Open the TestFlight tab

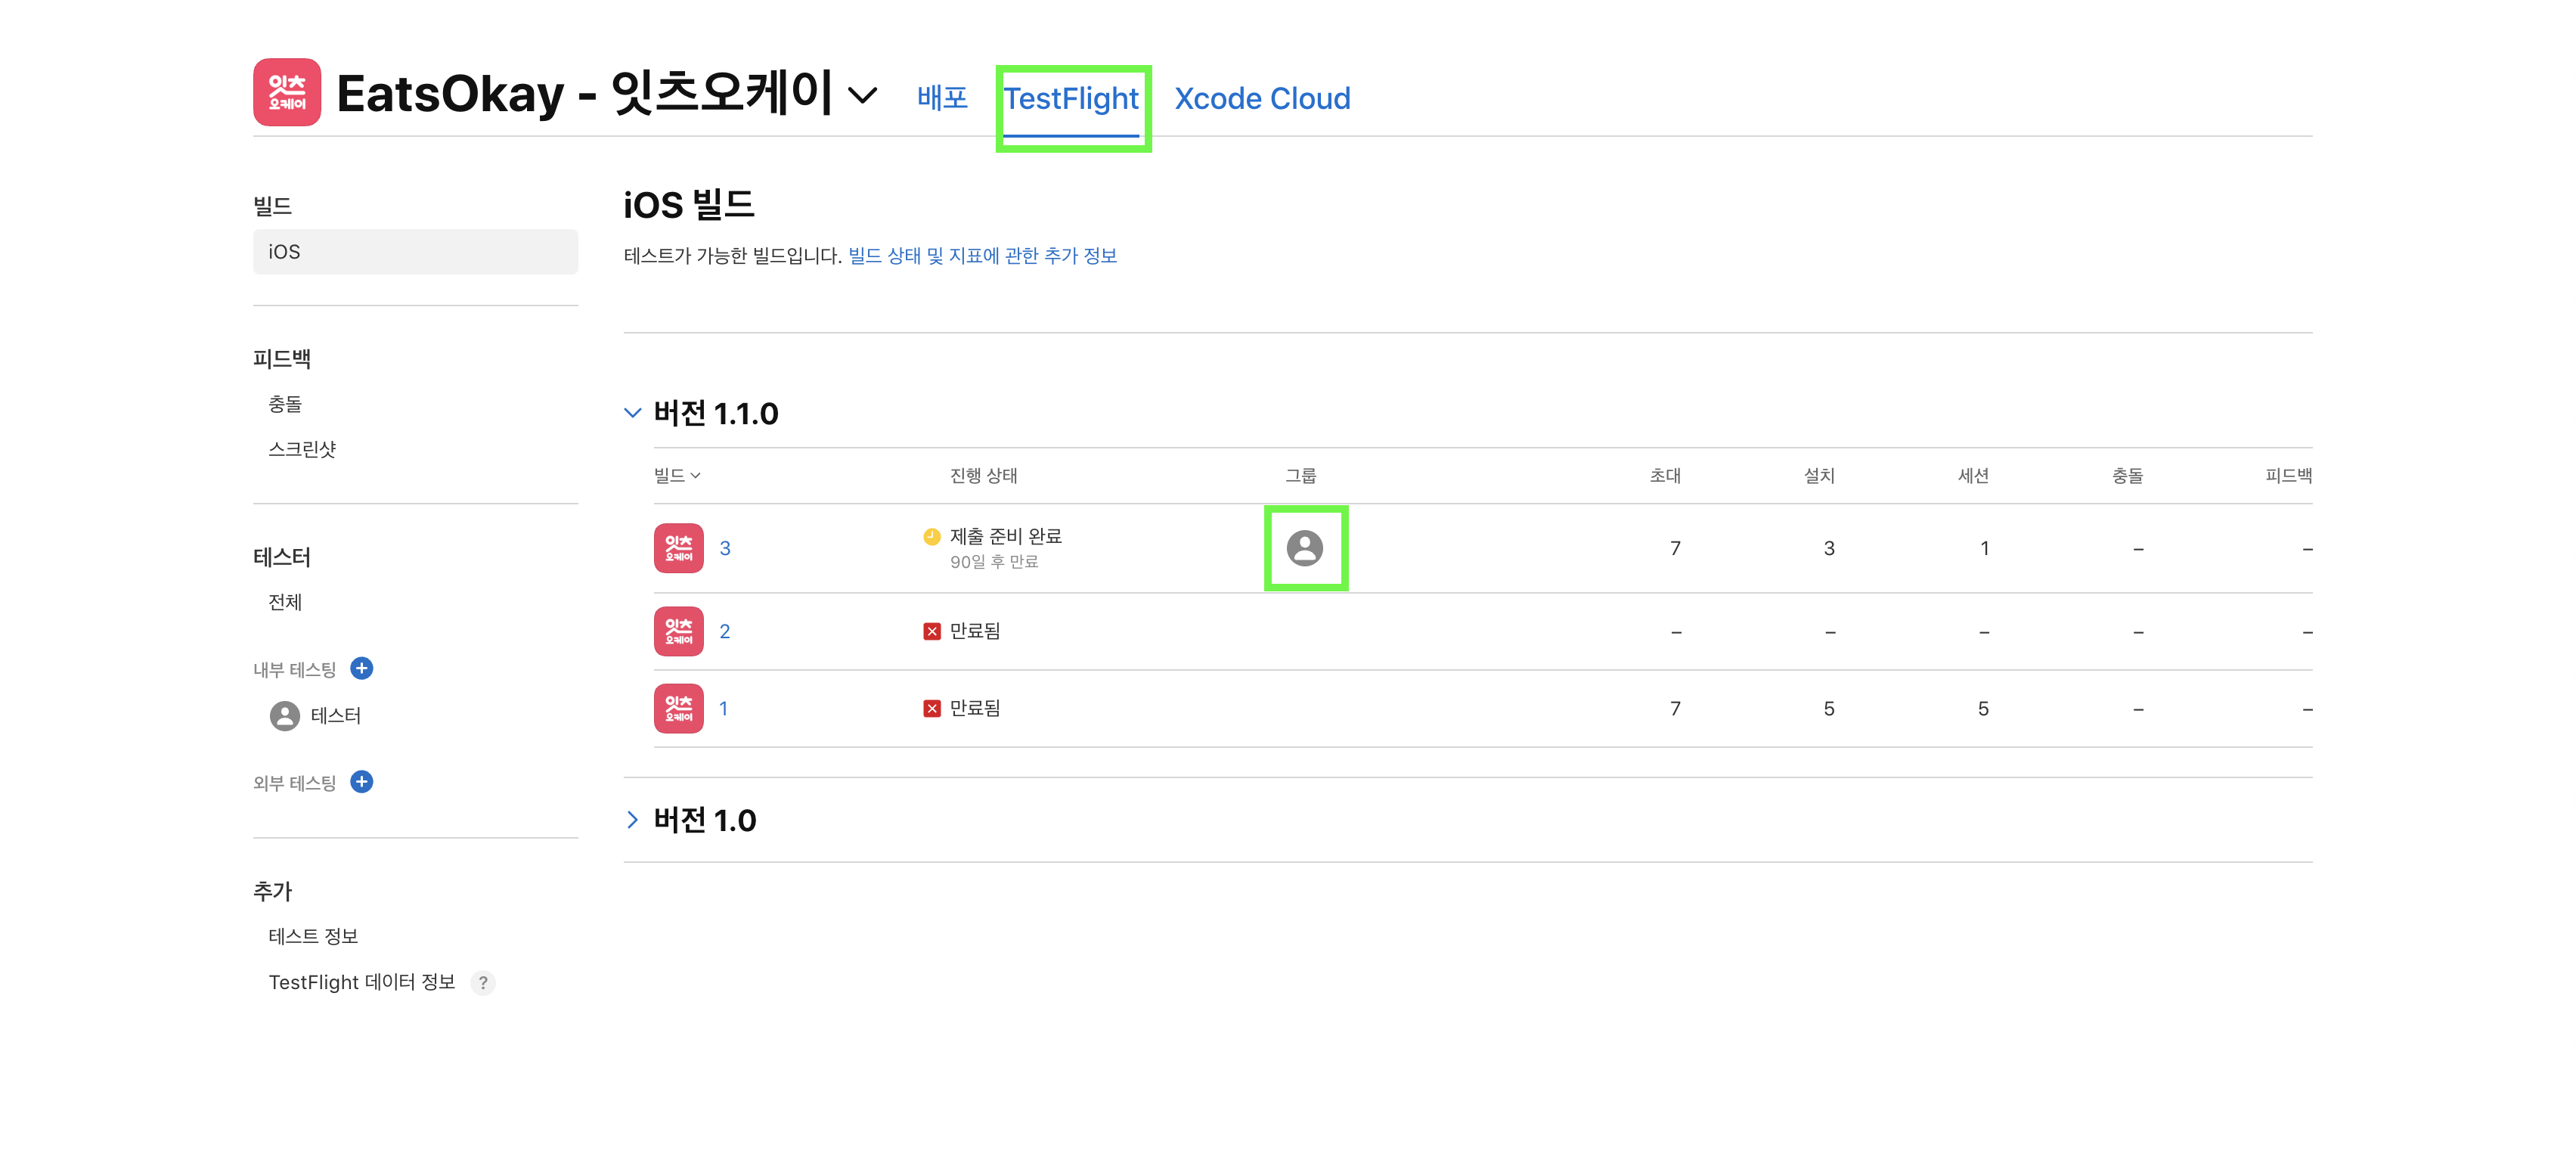tap(1071, 98)
